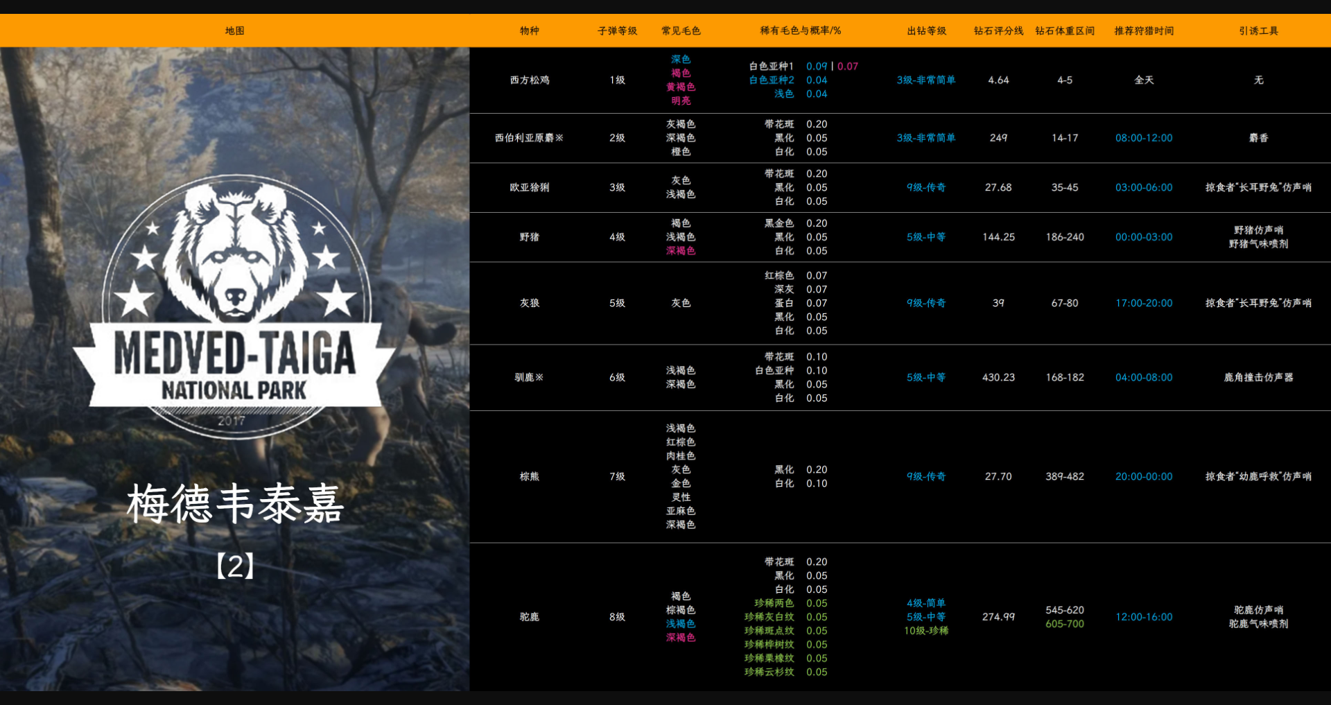The width and height of the screenshot is (1331, 705).
Task: Click the species name 西方松鸡
Action: (x=530, y=80)
